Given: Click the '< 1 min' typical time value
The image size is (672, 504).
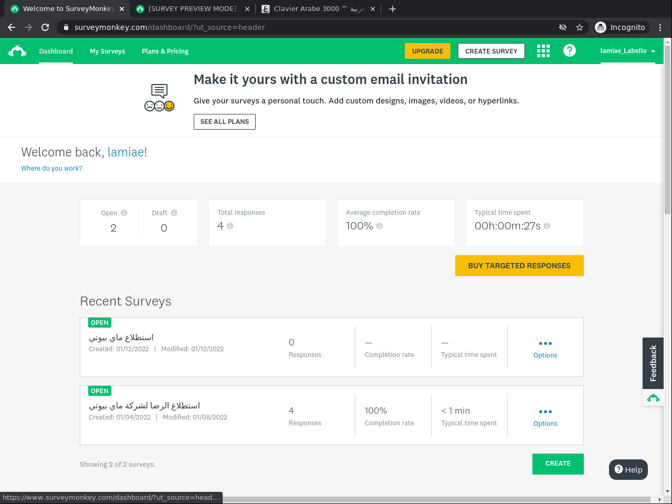Looking at the screenshot, I should tap(456, 411).
